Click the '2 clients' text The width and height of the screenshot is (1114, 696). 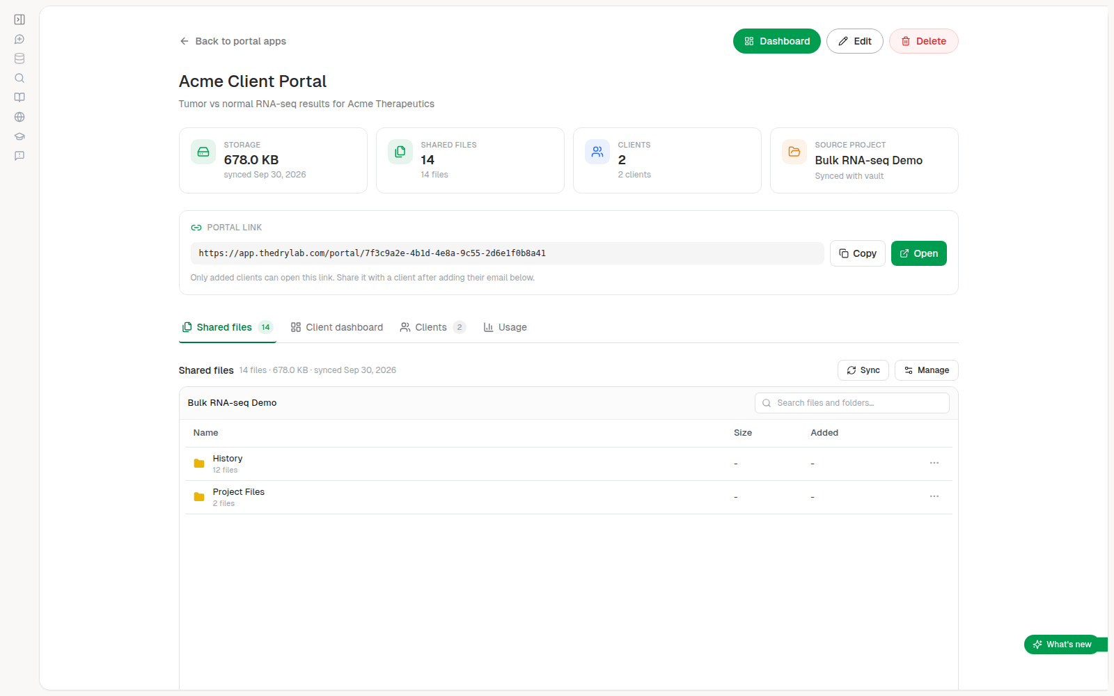coord(634,175)
